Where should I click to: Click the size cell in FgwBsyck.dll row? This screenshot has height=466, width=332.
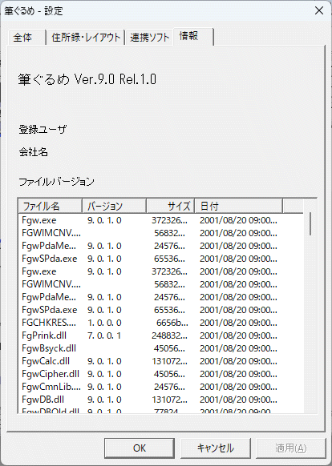pos(169,348)
